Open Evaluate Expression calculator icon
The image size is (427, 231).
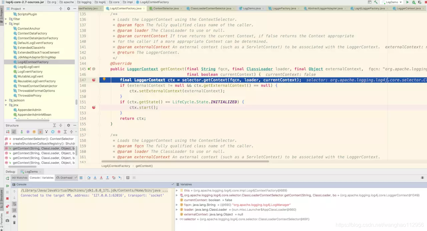tap(128, 178)
